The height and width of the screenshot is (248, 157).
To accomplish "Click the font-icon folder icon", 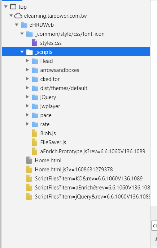I will (29, 34).
